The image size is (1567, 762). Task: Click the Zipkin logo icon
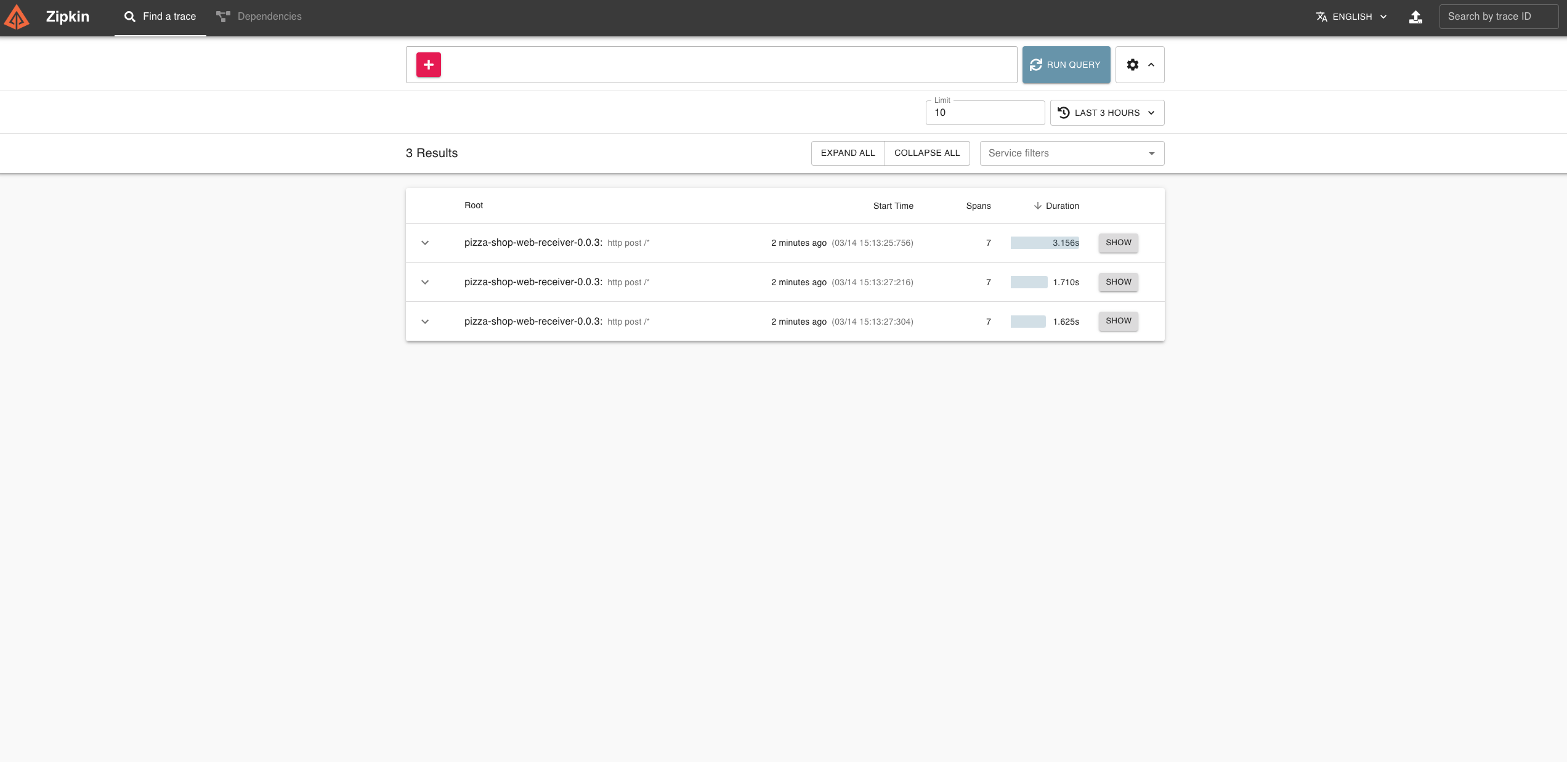(17, 17)
